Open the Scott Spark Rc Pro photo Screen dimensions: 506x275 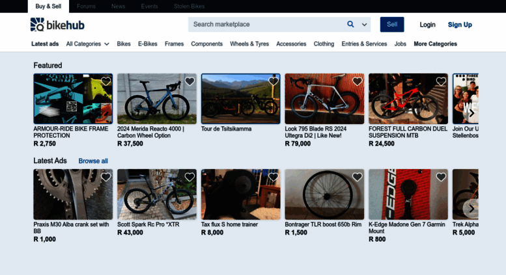pyautogui.click(x=157, y=194)
